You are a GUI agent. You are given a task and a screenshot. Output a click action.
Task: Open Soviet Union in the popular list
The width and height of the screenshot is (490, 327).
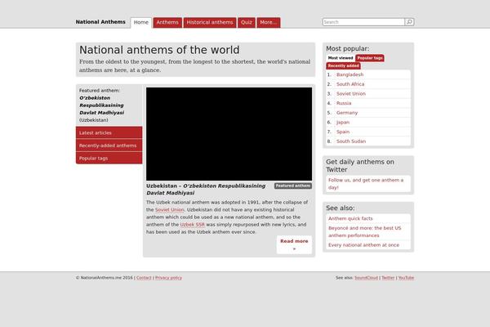[x=351, y=93]
